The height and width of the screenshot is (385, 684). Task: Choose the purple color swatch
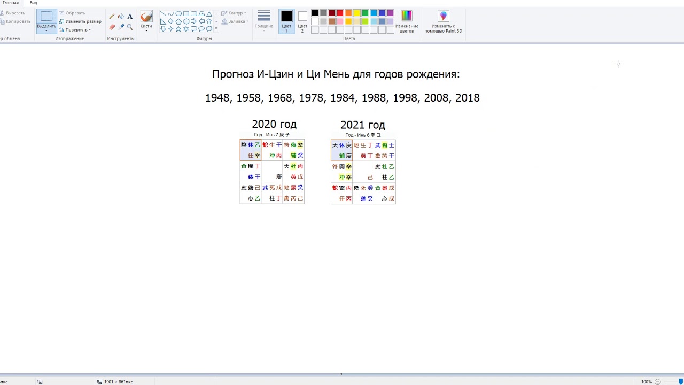pos(390,13)
